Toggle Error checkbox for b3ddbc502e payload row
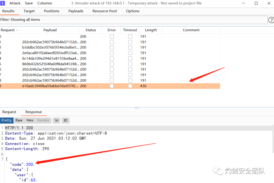 click(112, 47)
